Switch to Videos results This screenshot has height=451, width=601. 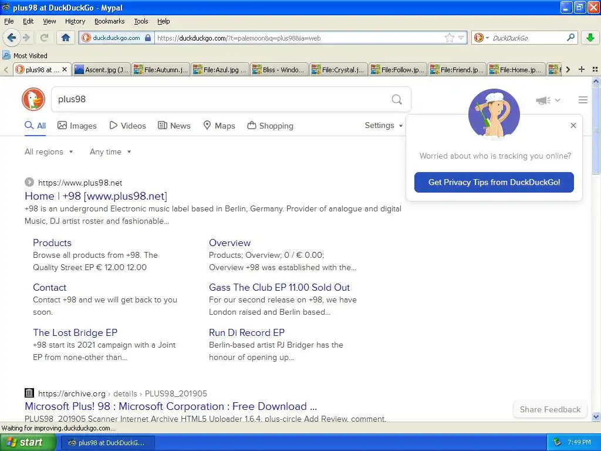coord(127,126)
